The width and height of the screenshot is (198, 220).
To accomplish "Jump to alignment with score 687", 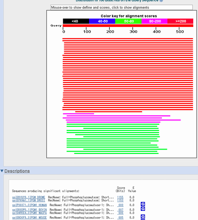I will [x=121, y=210].
